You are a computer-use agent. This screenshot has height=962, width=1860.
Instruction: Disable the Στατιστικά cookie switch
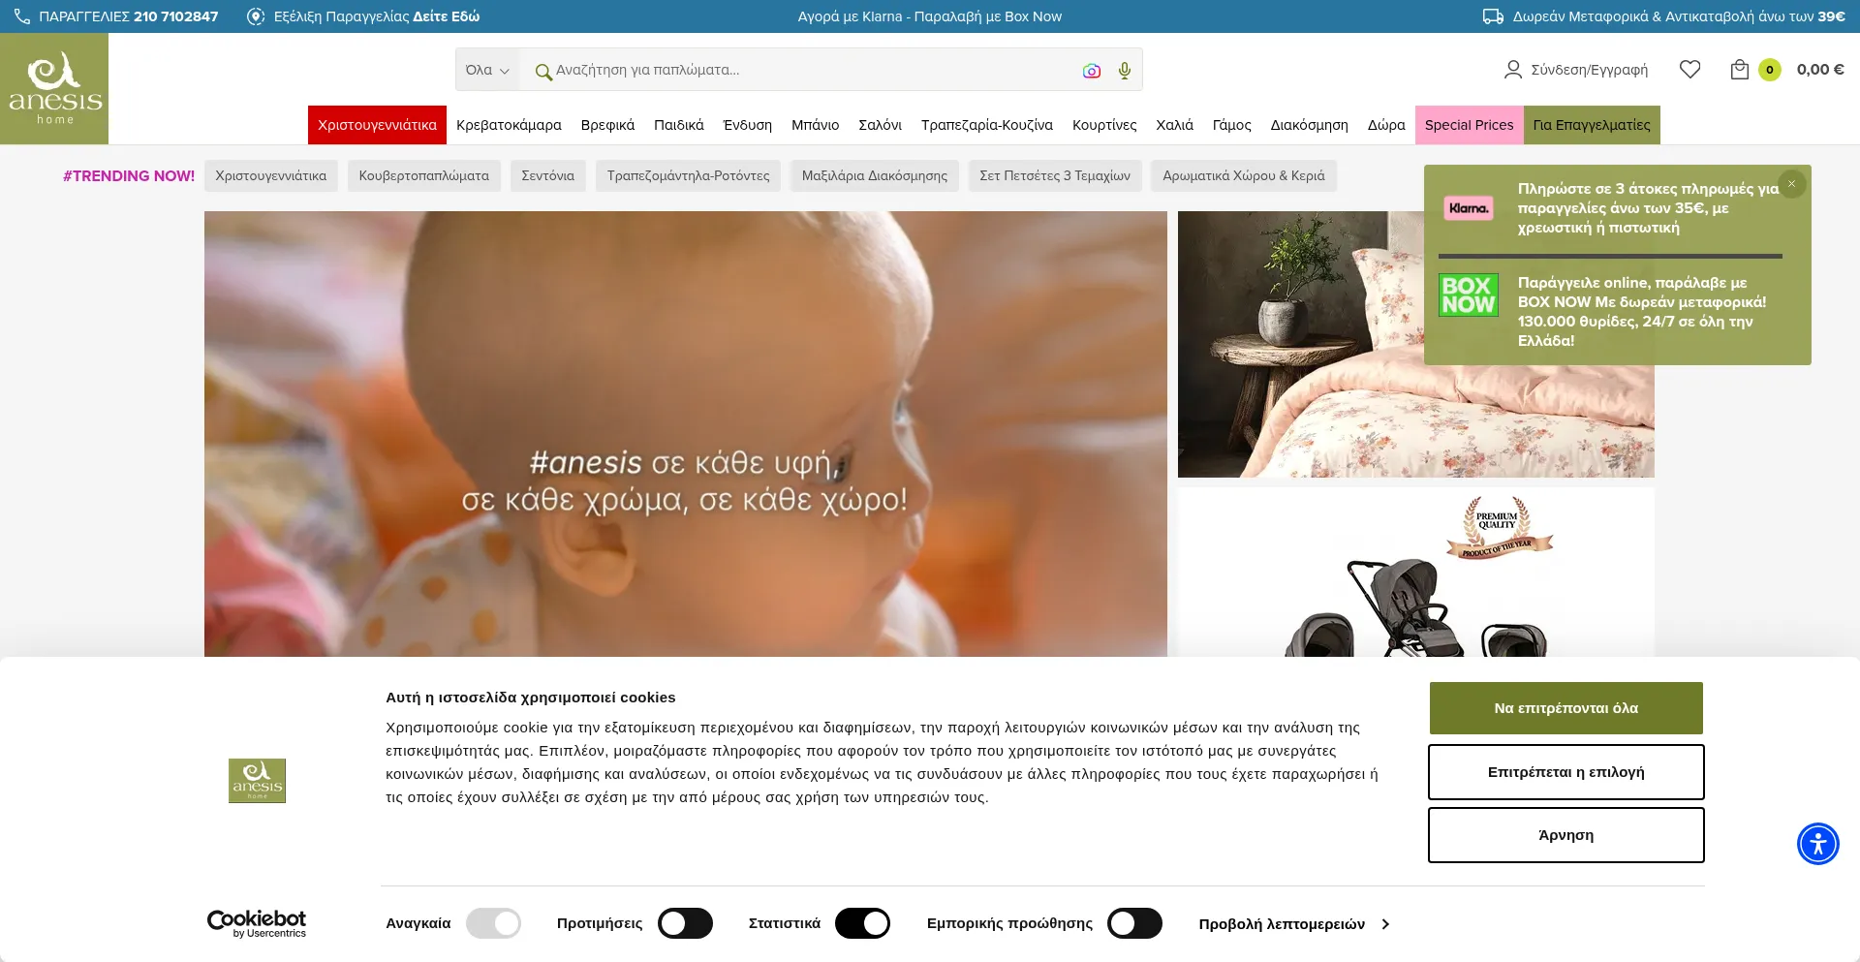tap(862, 923)
